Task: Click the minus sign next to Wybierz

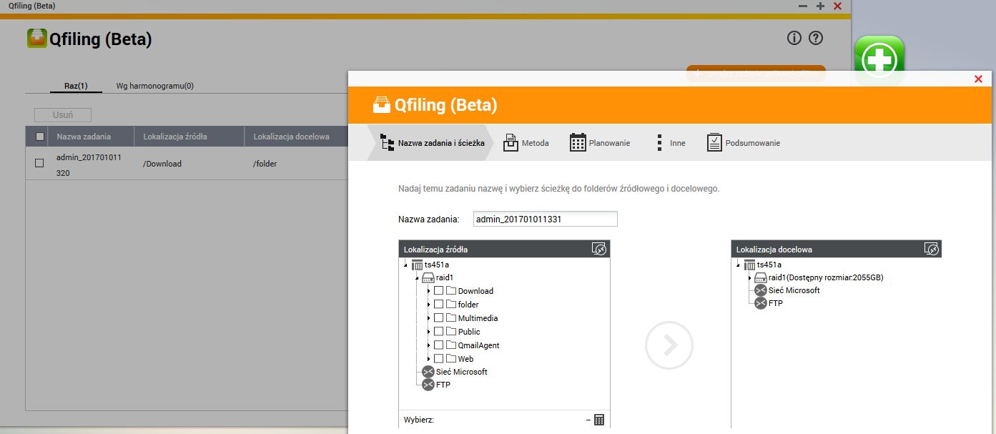Action: (x=588, y=420)
